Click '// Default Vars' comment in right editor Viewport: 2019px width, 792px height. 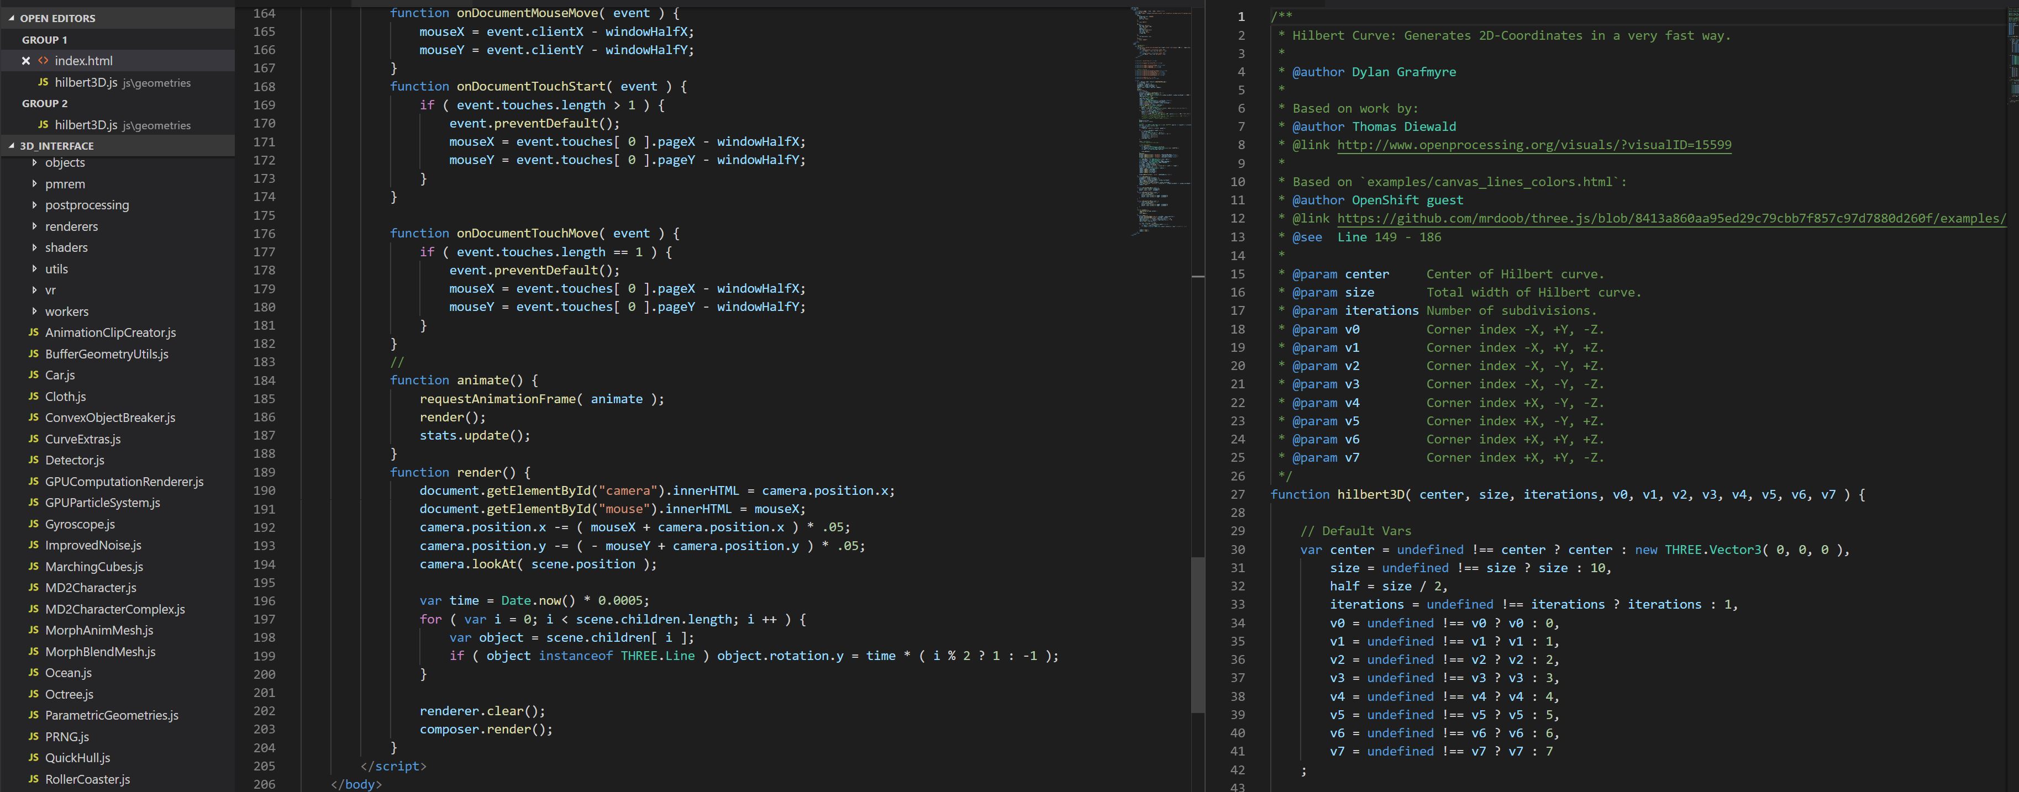tap(1356, 531)
